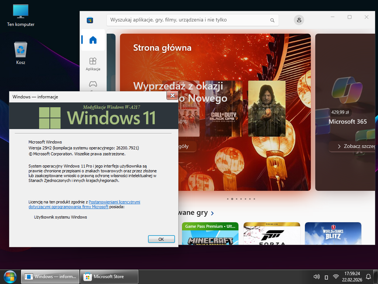Open the user account profile icon
Screen dimensions: 378x284
tap(299, 20)
